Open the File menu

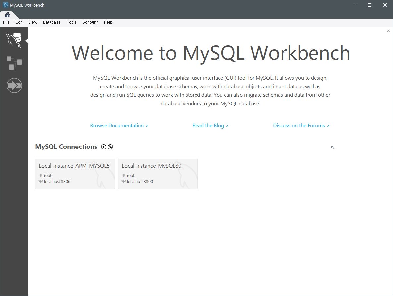click(x=6, y=22)
